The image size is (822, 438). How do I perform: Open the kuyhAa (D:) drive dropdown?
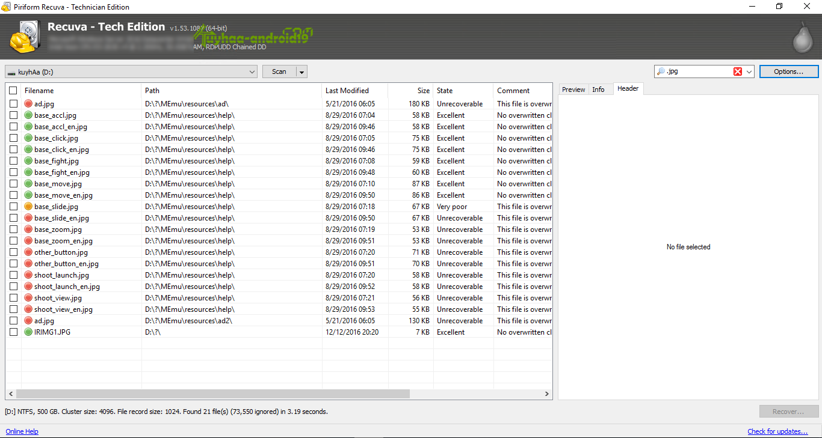(252, 71)
